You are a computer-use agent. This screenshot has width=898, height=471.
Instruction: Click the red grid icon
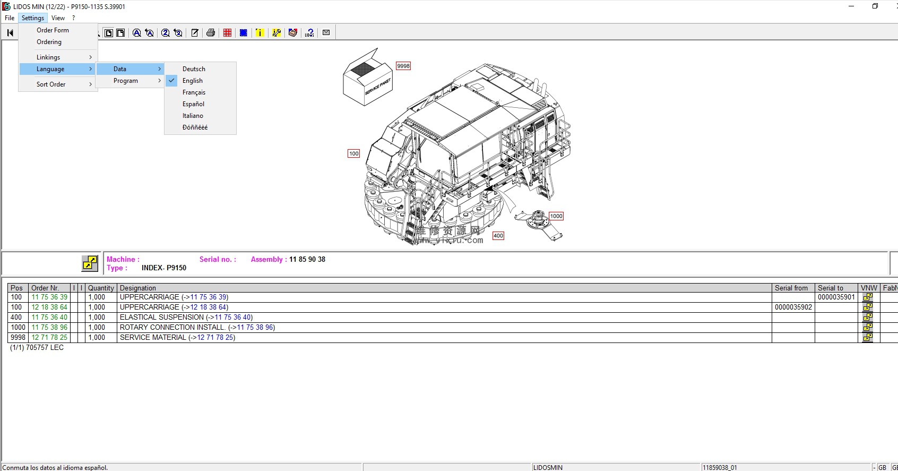pos(227,33)
